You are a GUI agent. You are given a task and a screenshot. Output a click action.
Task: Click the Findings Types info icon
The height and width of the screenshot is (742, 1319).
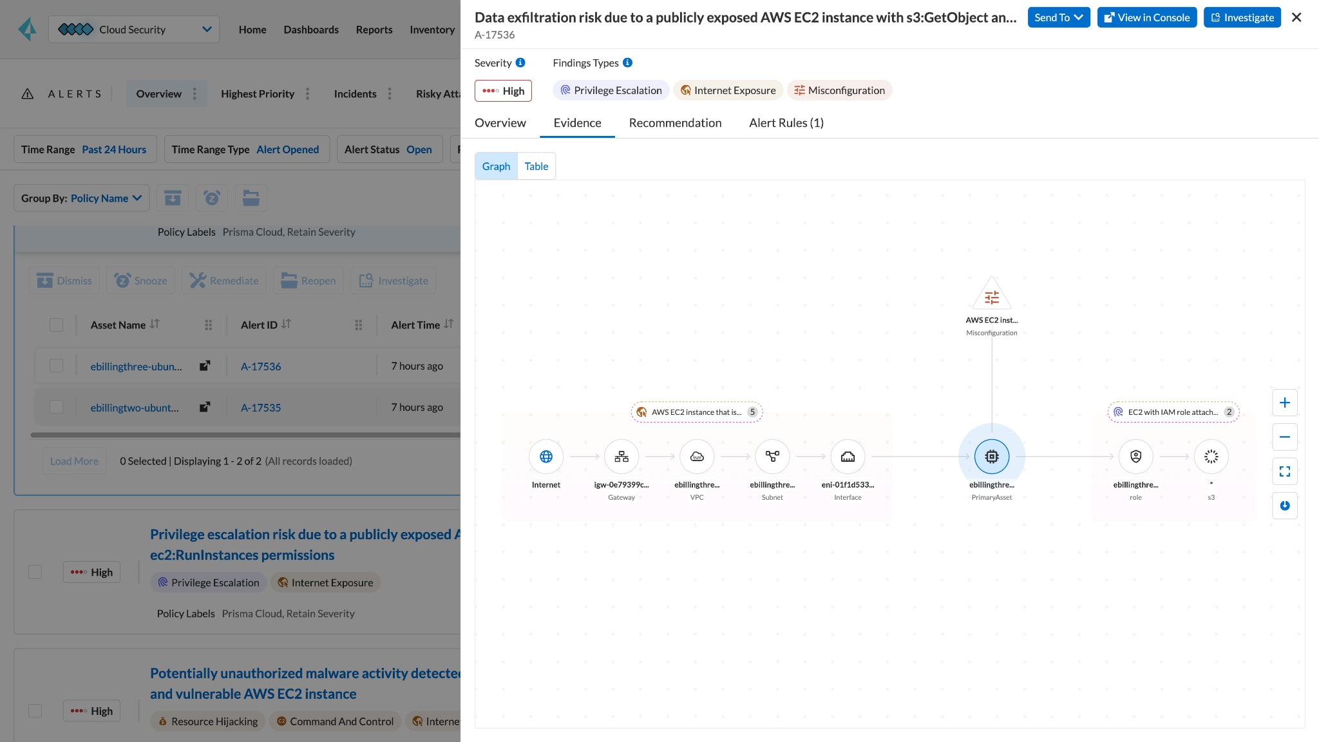[x=627, y=62]
